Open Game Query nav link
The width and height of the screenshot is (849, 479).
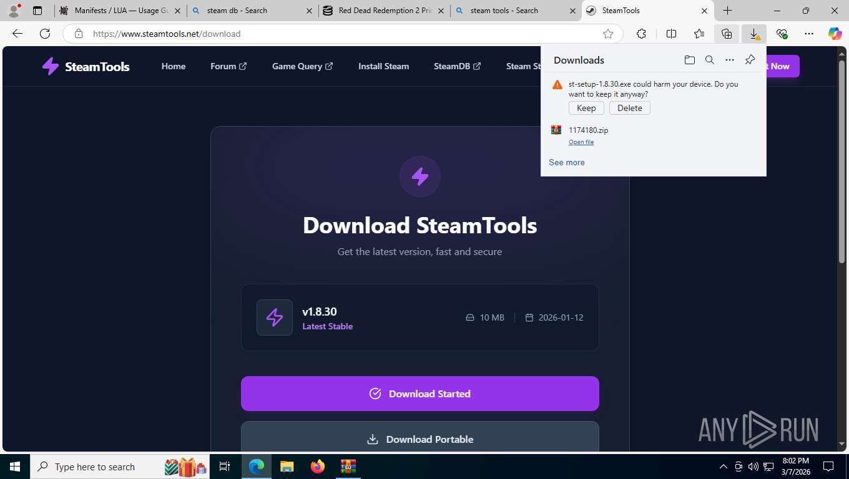303,66
